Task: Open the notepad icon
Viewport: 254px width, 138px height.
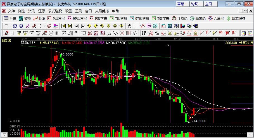Action: coord(176,26)
